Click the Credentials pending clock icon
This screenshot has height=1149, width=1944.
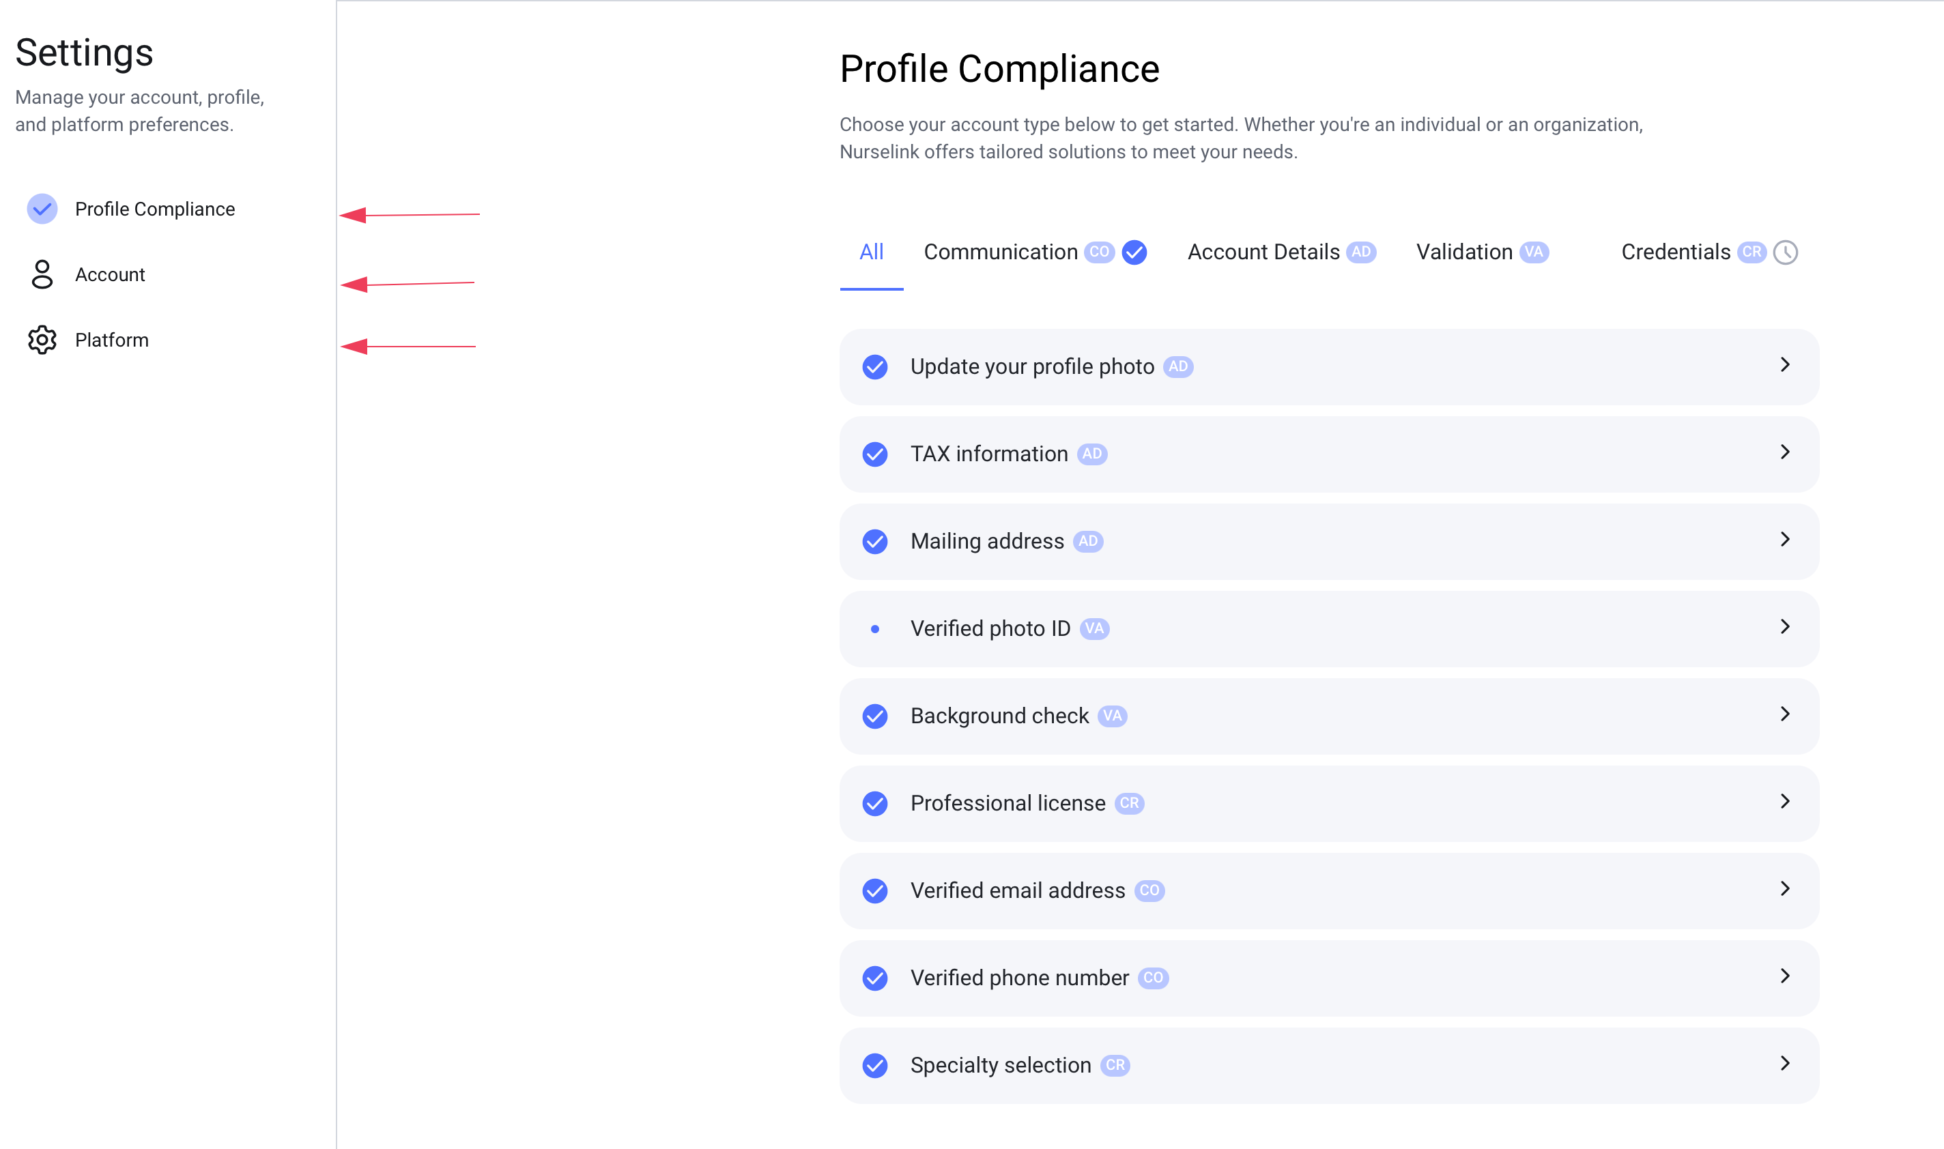click(1785, 252)
